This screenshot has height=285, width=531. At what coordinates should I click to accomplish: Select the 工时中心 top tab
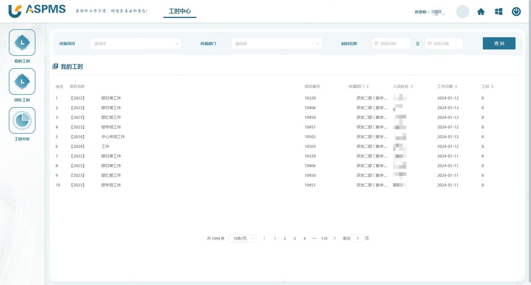pos(180,11)
